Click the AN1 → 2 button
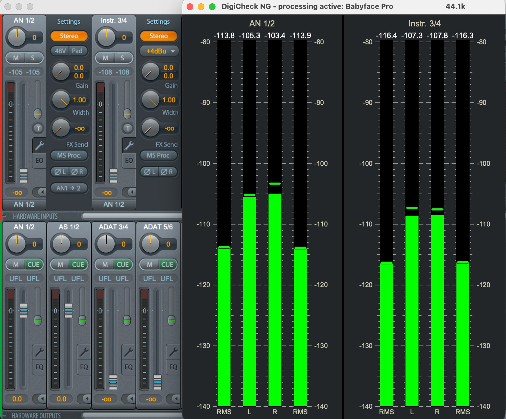506x419 pixels. tap(69, 188)
